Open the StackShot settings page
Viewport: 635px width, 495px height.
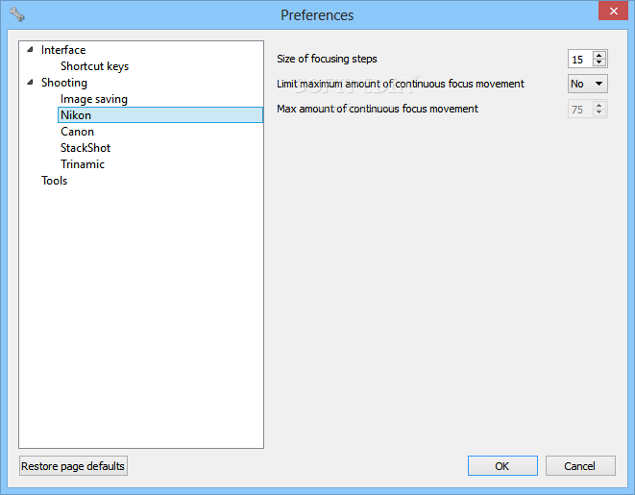(x=85, y=148)
